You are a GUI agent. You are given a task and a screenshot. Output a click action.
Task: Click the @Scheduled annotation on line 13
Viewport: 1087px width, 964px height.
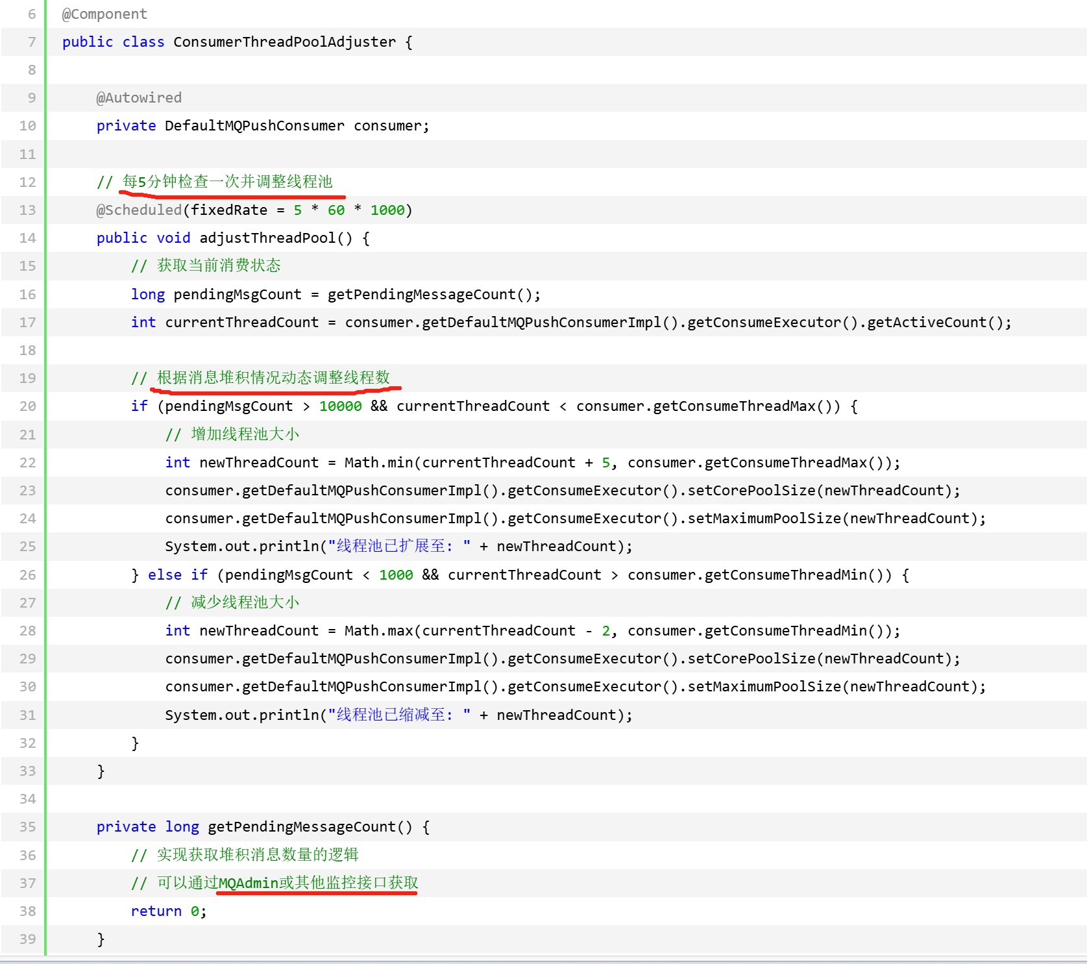tap(139, 210)
